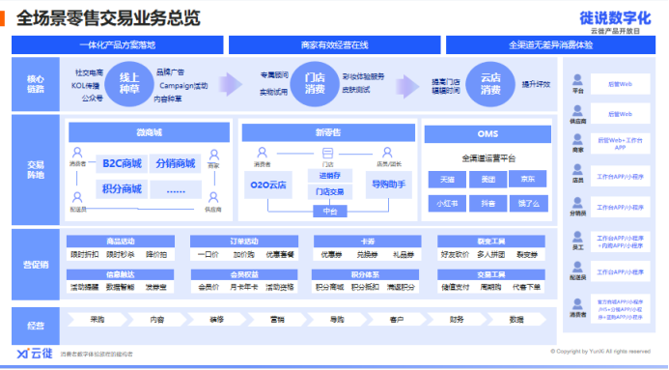The height and width of the screenshot is (370, 669).
Task: Click the 门店 store icon under 新零售
Action: (x=327, y=153)
